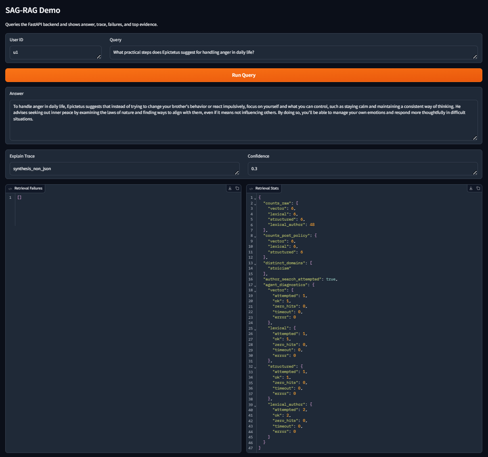
Task: Click the Confidence field showing 0.3
Action: pyautogui.click(x=363, y=169)
